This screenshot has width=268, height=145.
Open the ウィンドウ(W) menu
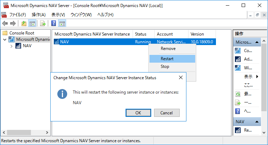81,15
